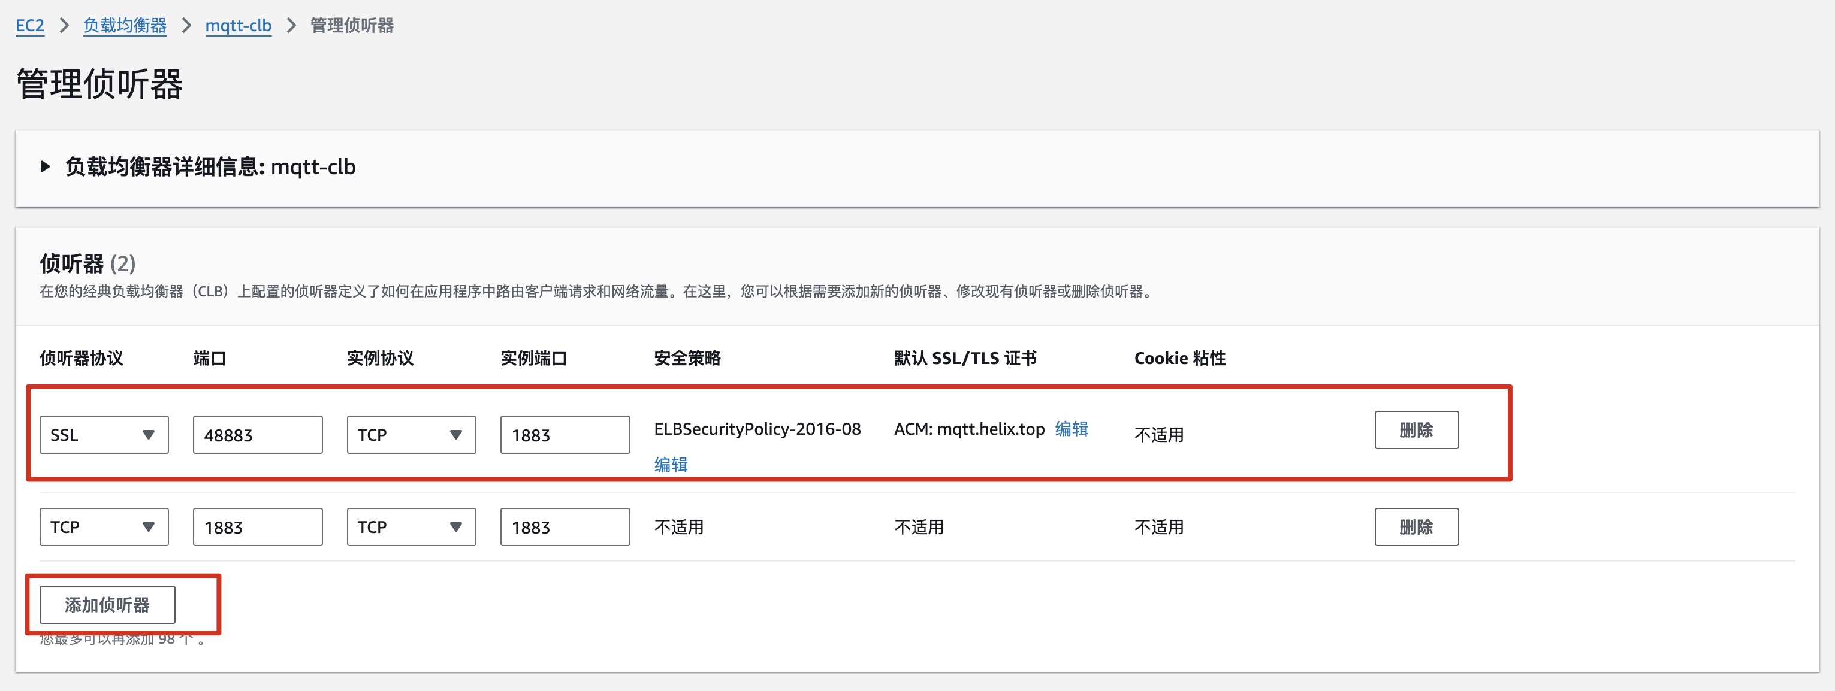The width and height of the screenshot is (1835, 691).
Task: Open the TCP listener protocol dropdown in the second row
Action: 103,526
